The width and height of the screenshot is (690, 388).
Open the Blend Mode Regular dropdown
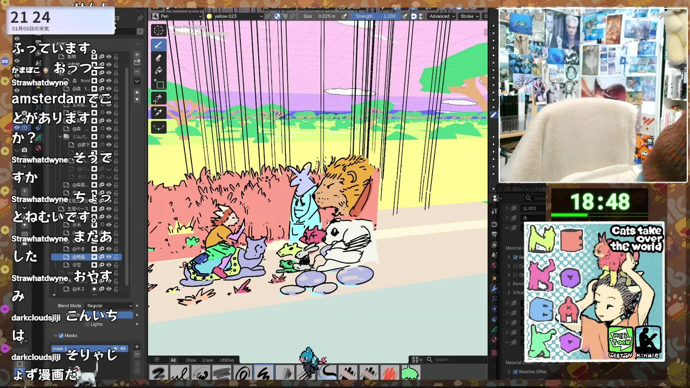[109, 306]
